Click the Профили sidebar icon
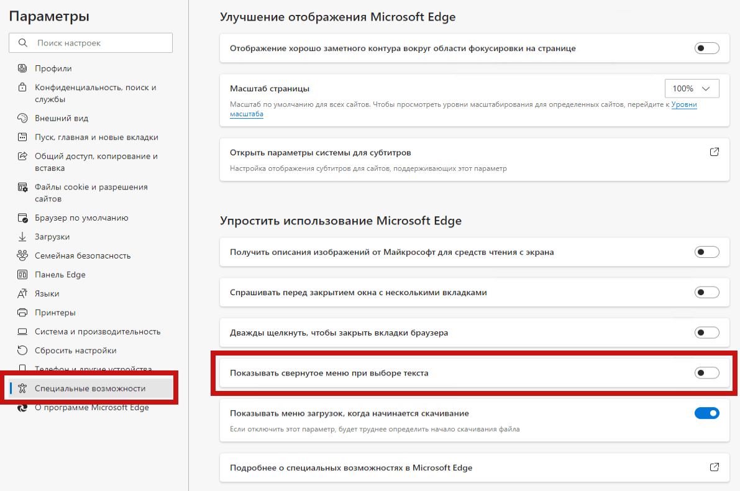This screenshot has width=740, height=491. tap(22, 68)
